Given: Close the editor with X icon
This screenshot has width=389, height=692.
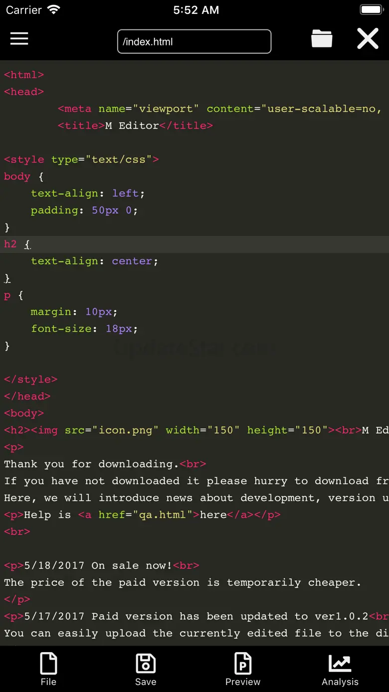Looking at the screenshot, I should (x=368, y=38).
